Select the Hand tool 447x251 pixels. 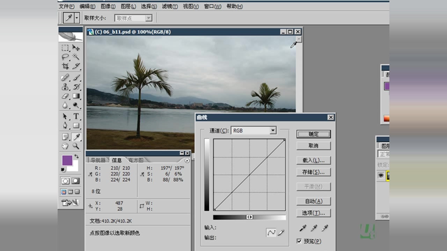(x=65, y=146)
